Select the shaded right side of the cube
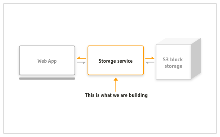220x137 pixels. click(196, 59)
